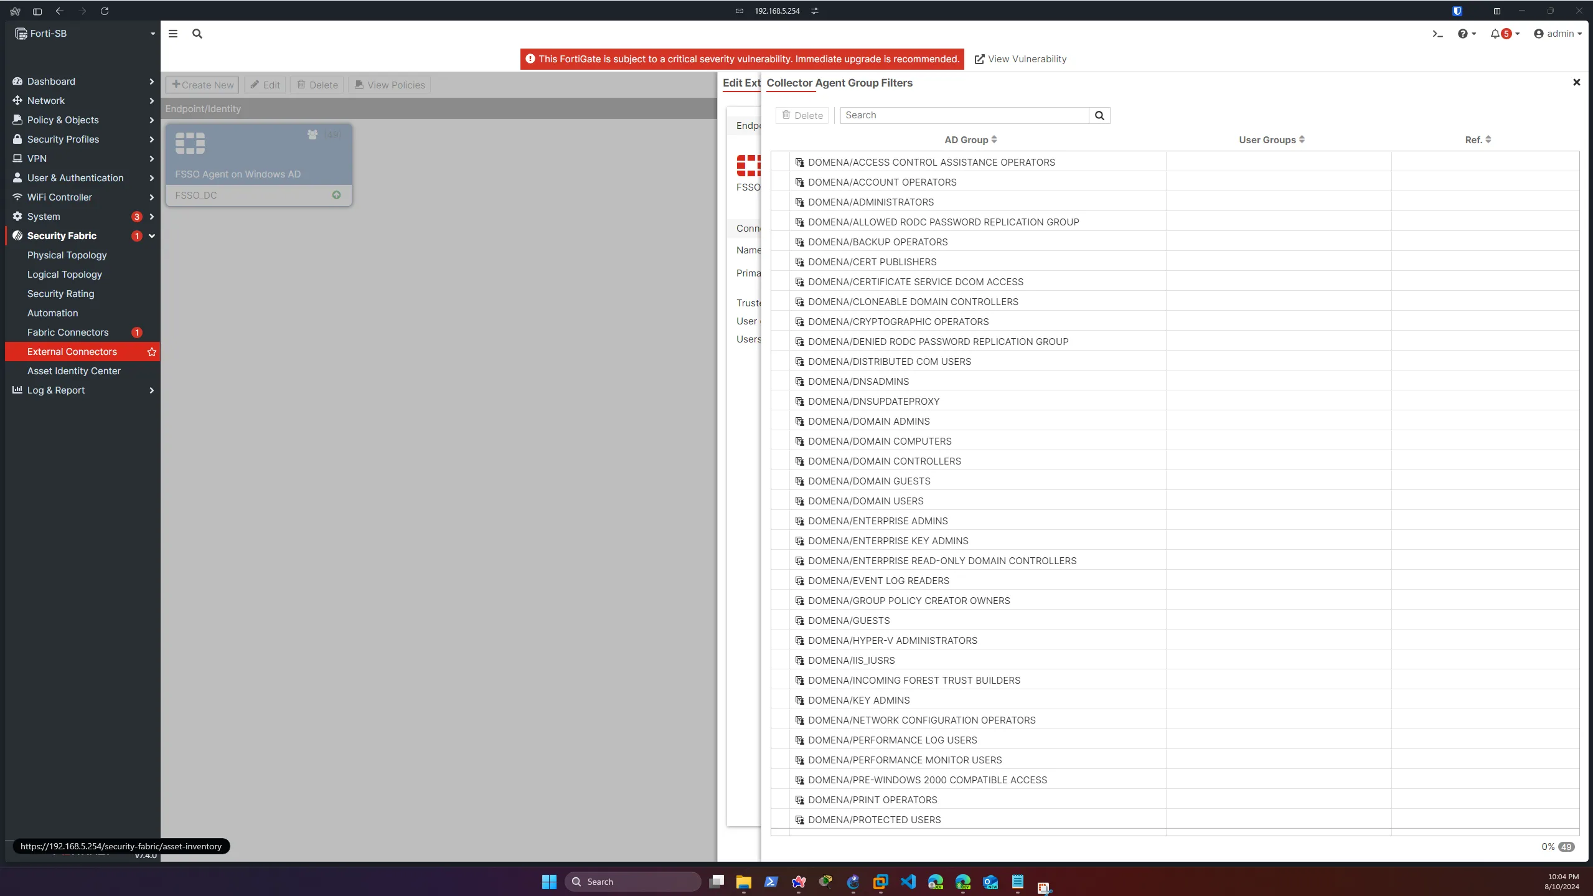Click the External Connectors menu item

72,351
